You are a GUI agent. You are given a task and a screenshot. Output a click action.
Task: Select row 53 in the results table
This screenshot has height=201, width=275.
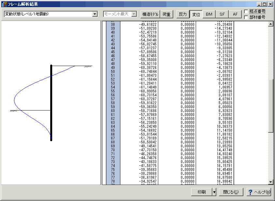click(113, 83)
